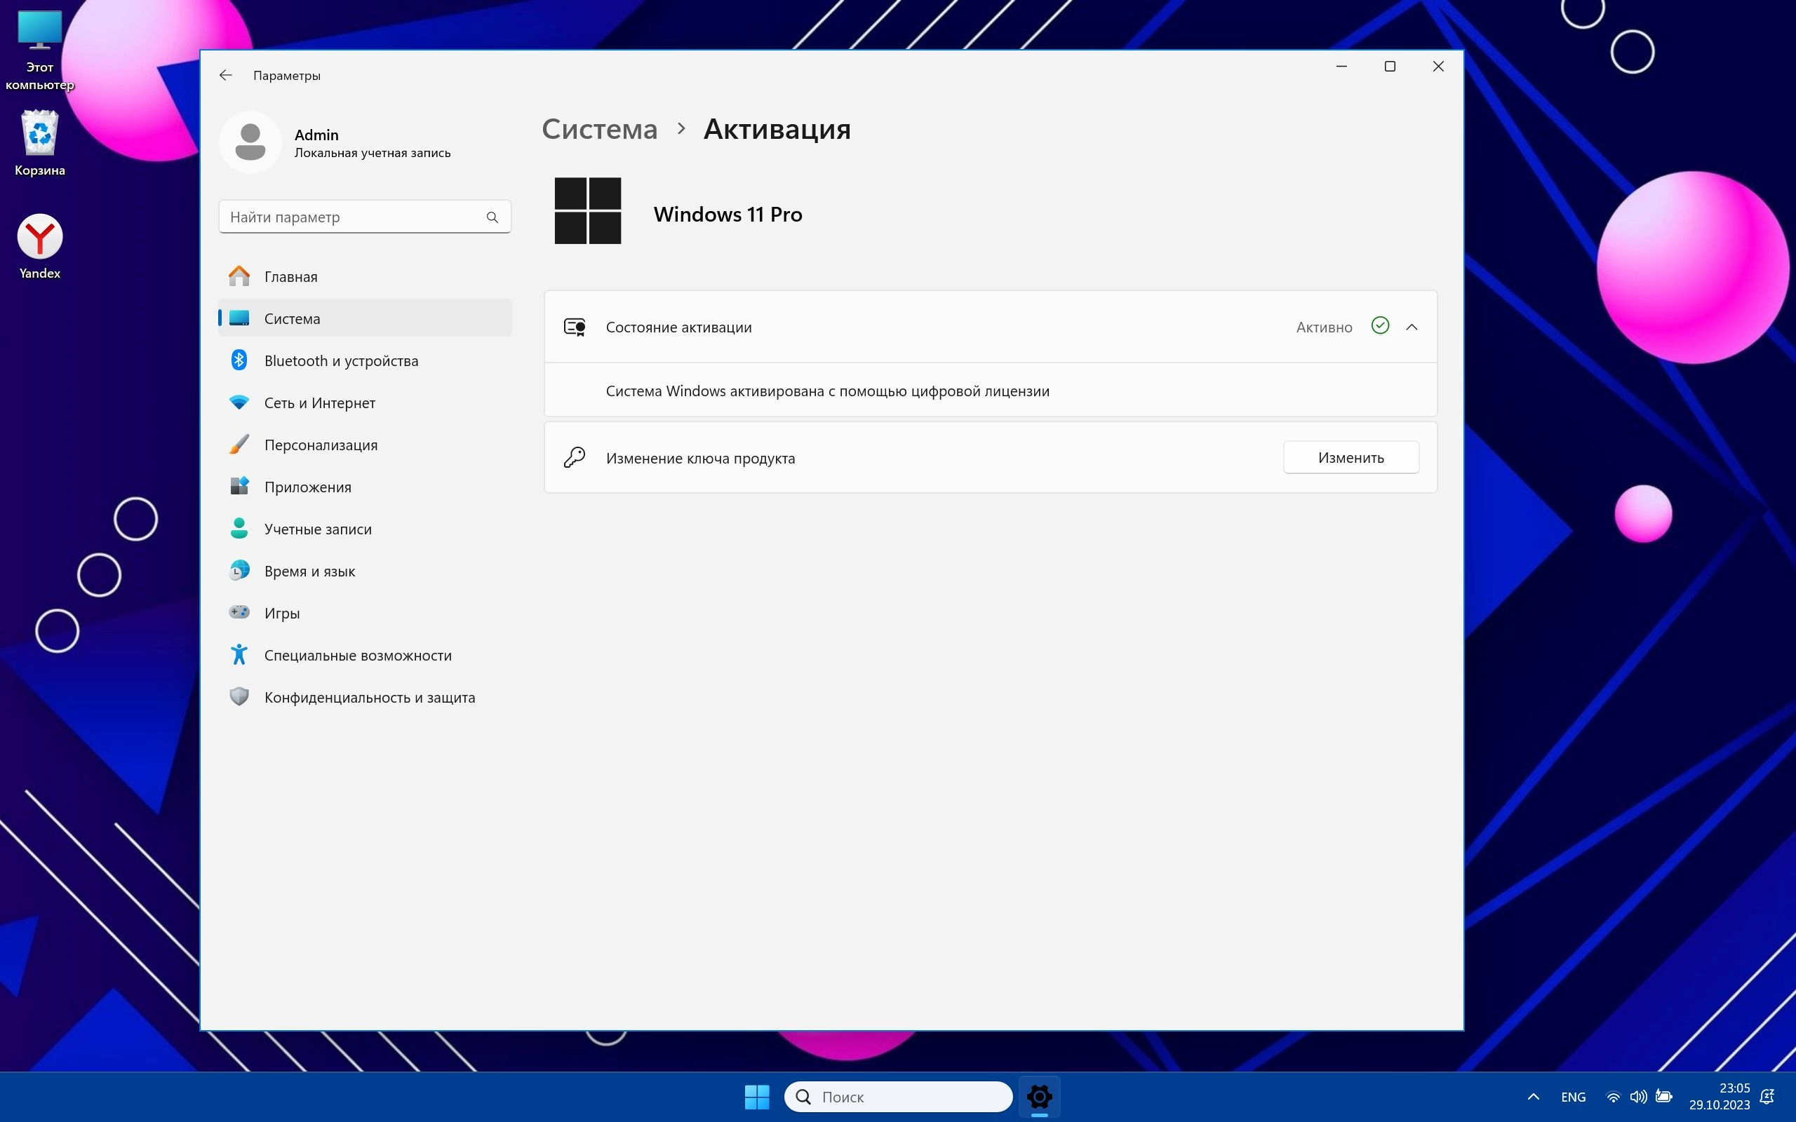Click the ENG language indicator
This screenshot has height=1122, width=1796.
(1573, 1097)
